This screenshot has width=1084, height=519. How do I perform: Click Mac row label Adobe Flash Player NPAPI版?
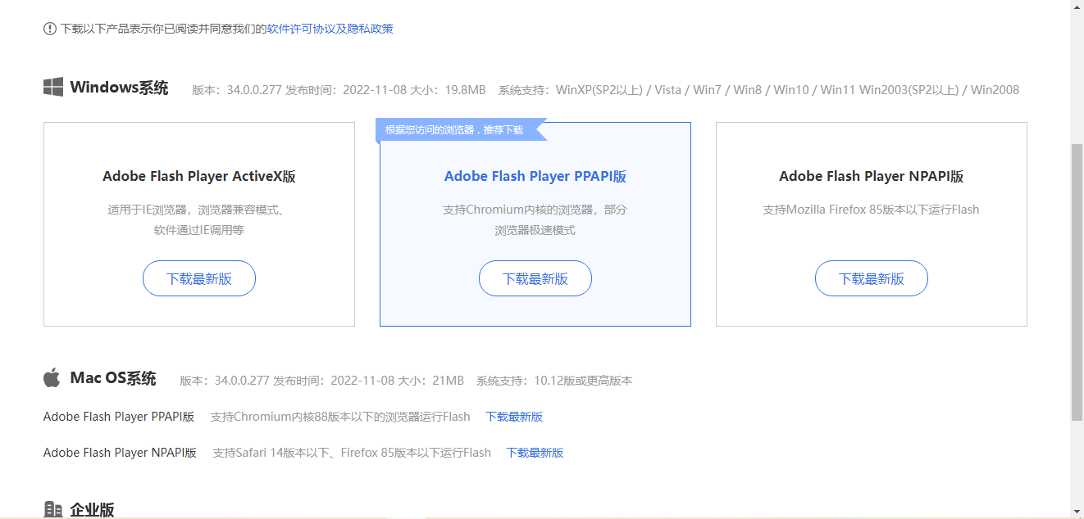click(x=120, y=453)
